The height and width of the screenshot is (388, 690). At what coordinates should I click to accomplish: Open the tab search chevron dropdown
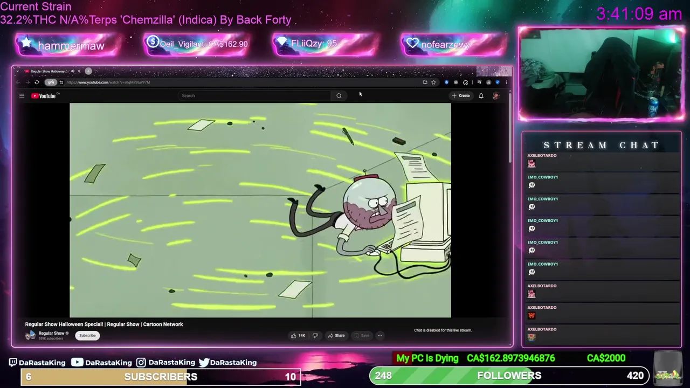pyautogui.click(x=17, y=71)
